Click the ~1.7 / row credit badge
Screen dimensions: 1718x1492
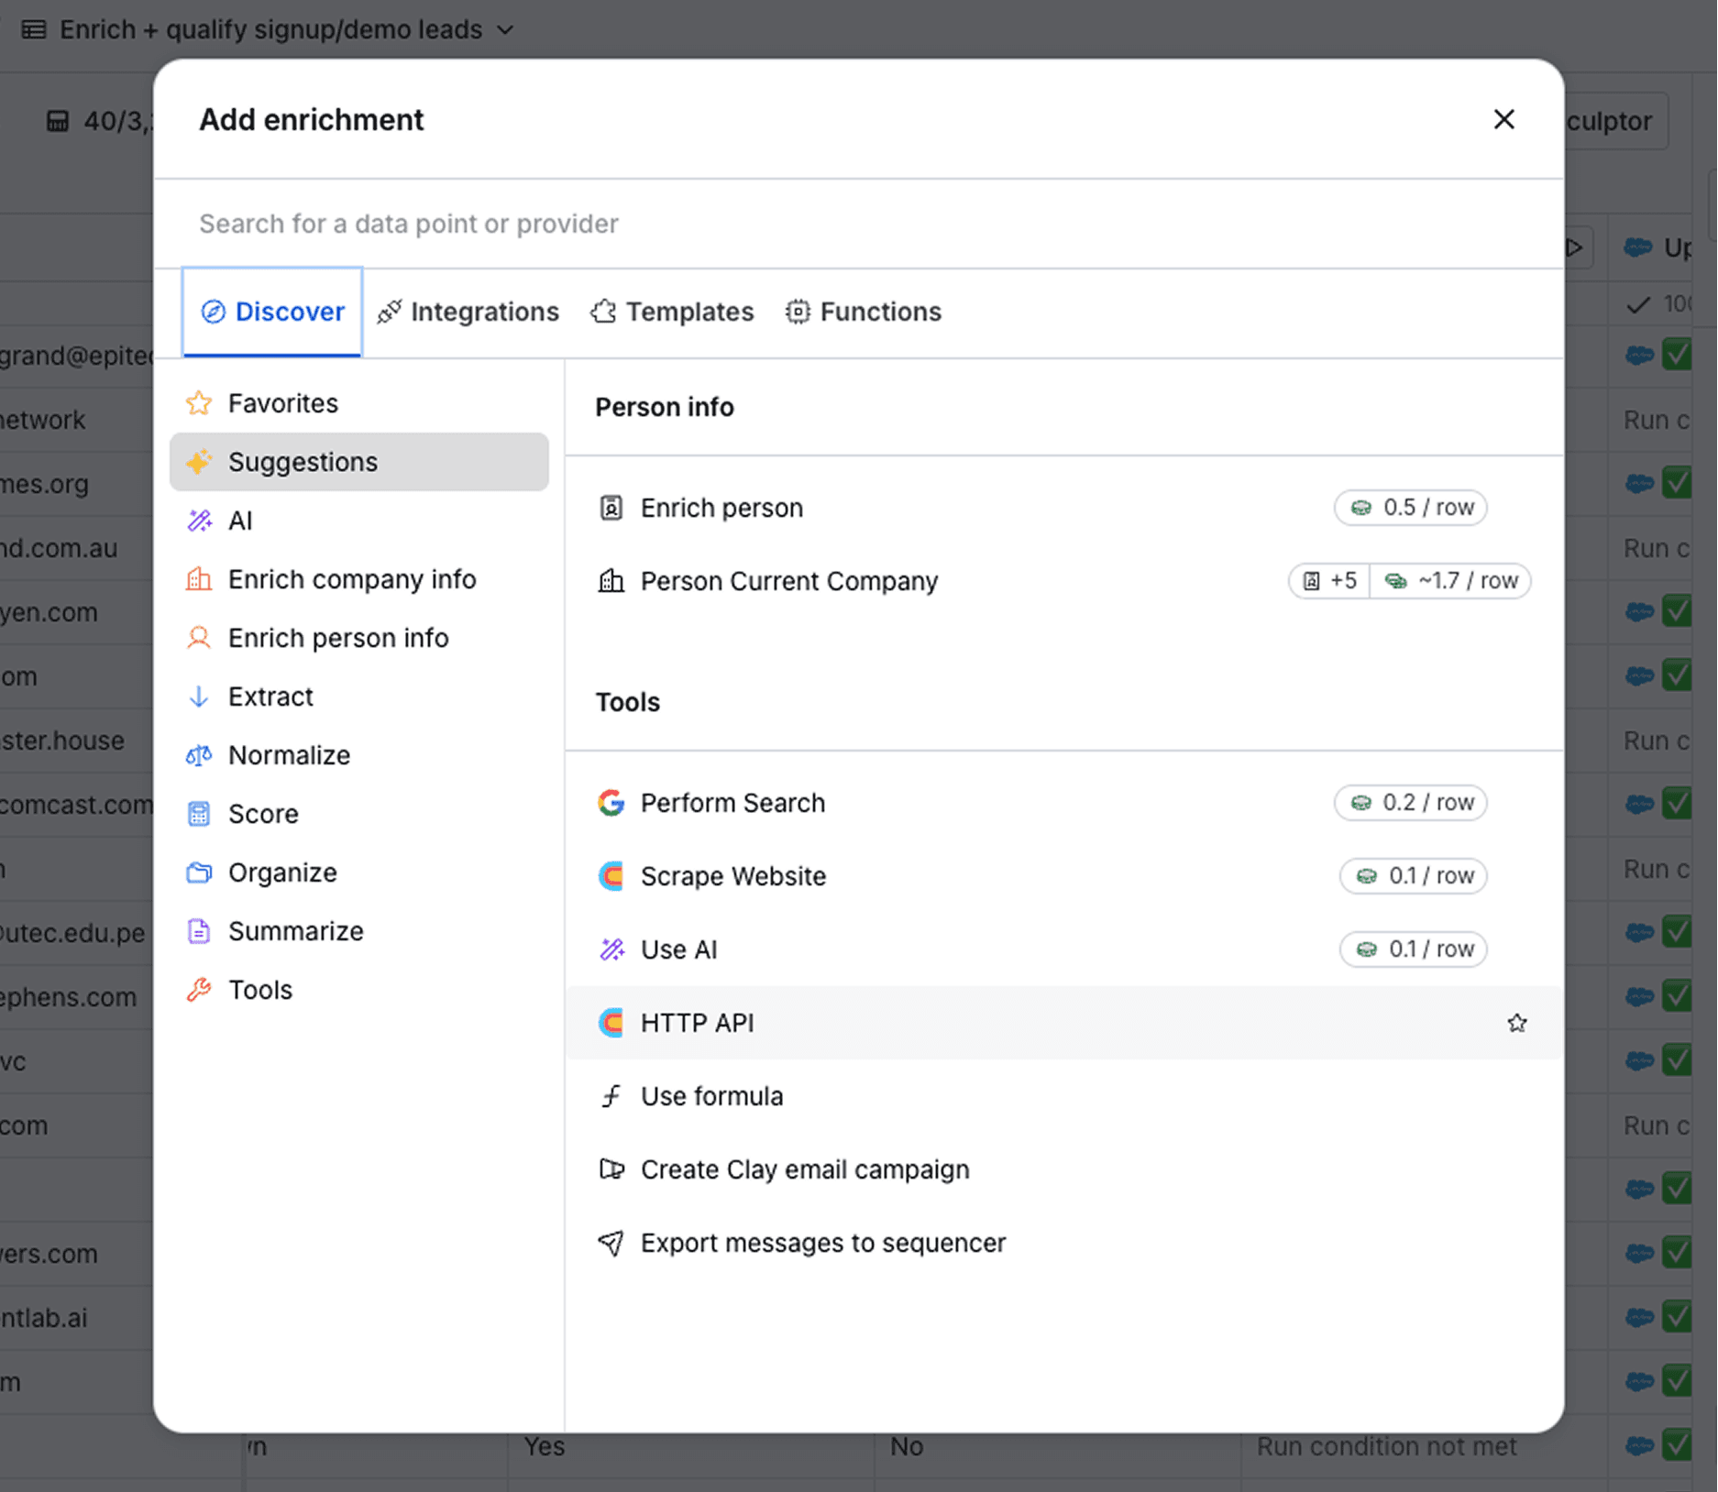tap(1450, 581)
